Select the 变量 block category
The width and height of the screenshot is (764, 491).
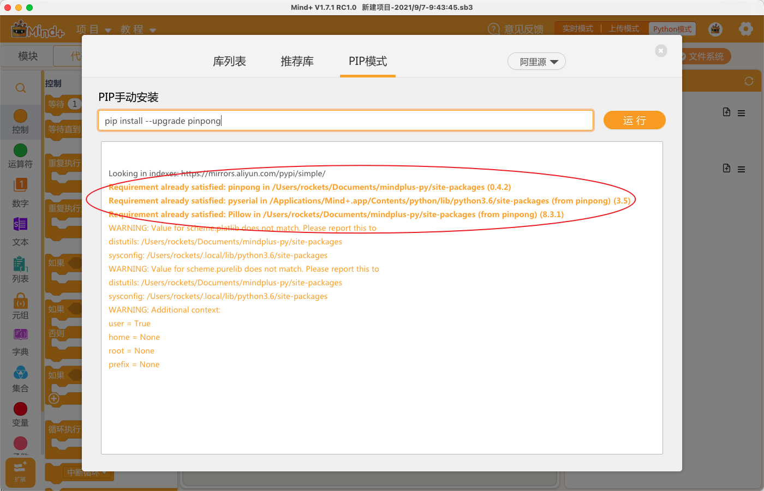coord(20,415)
